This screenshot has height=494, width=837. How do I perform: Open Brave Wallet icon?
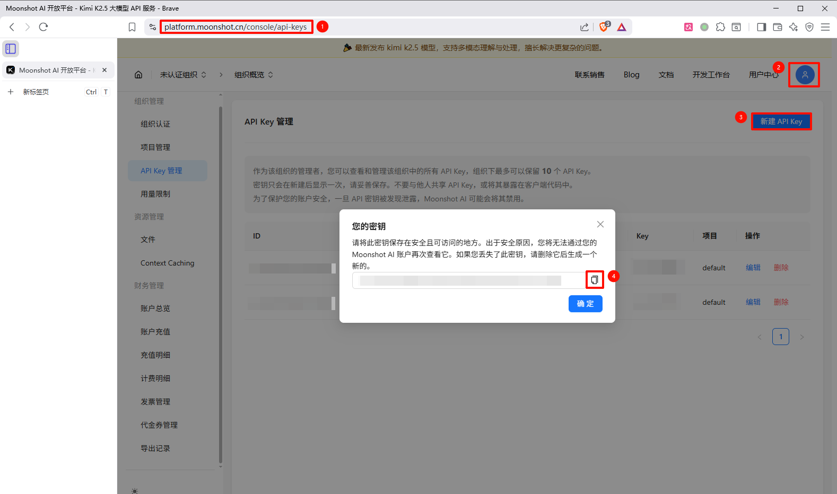[778, 27]
